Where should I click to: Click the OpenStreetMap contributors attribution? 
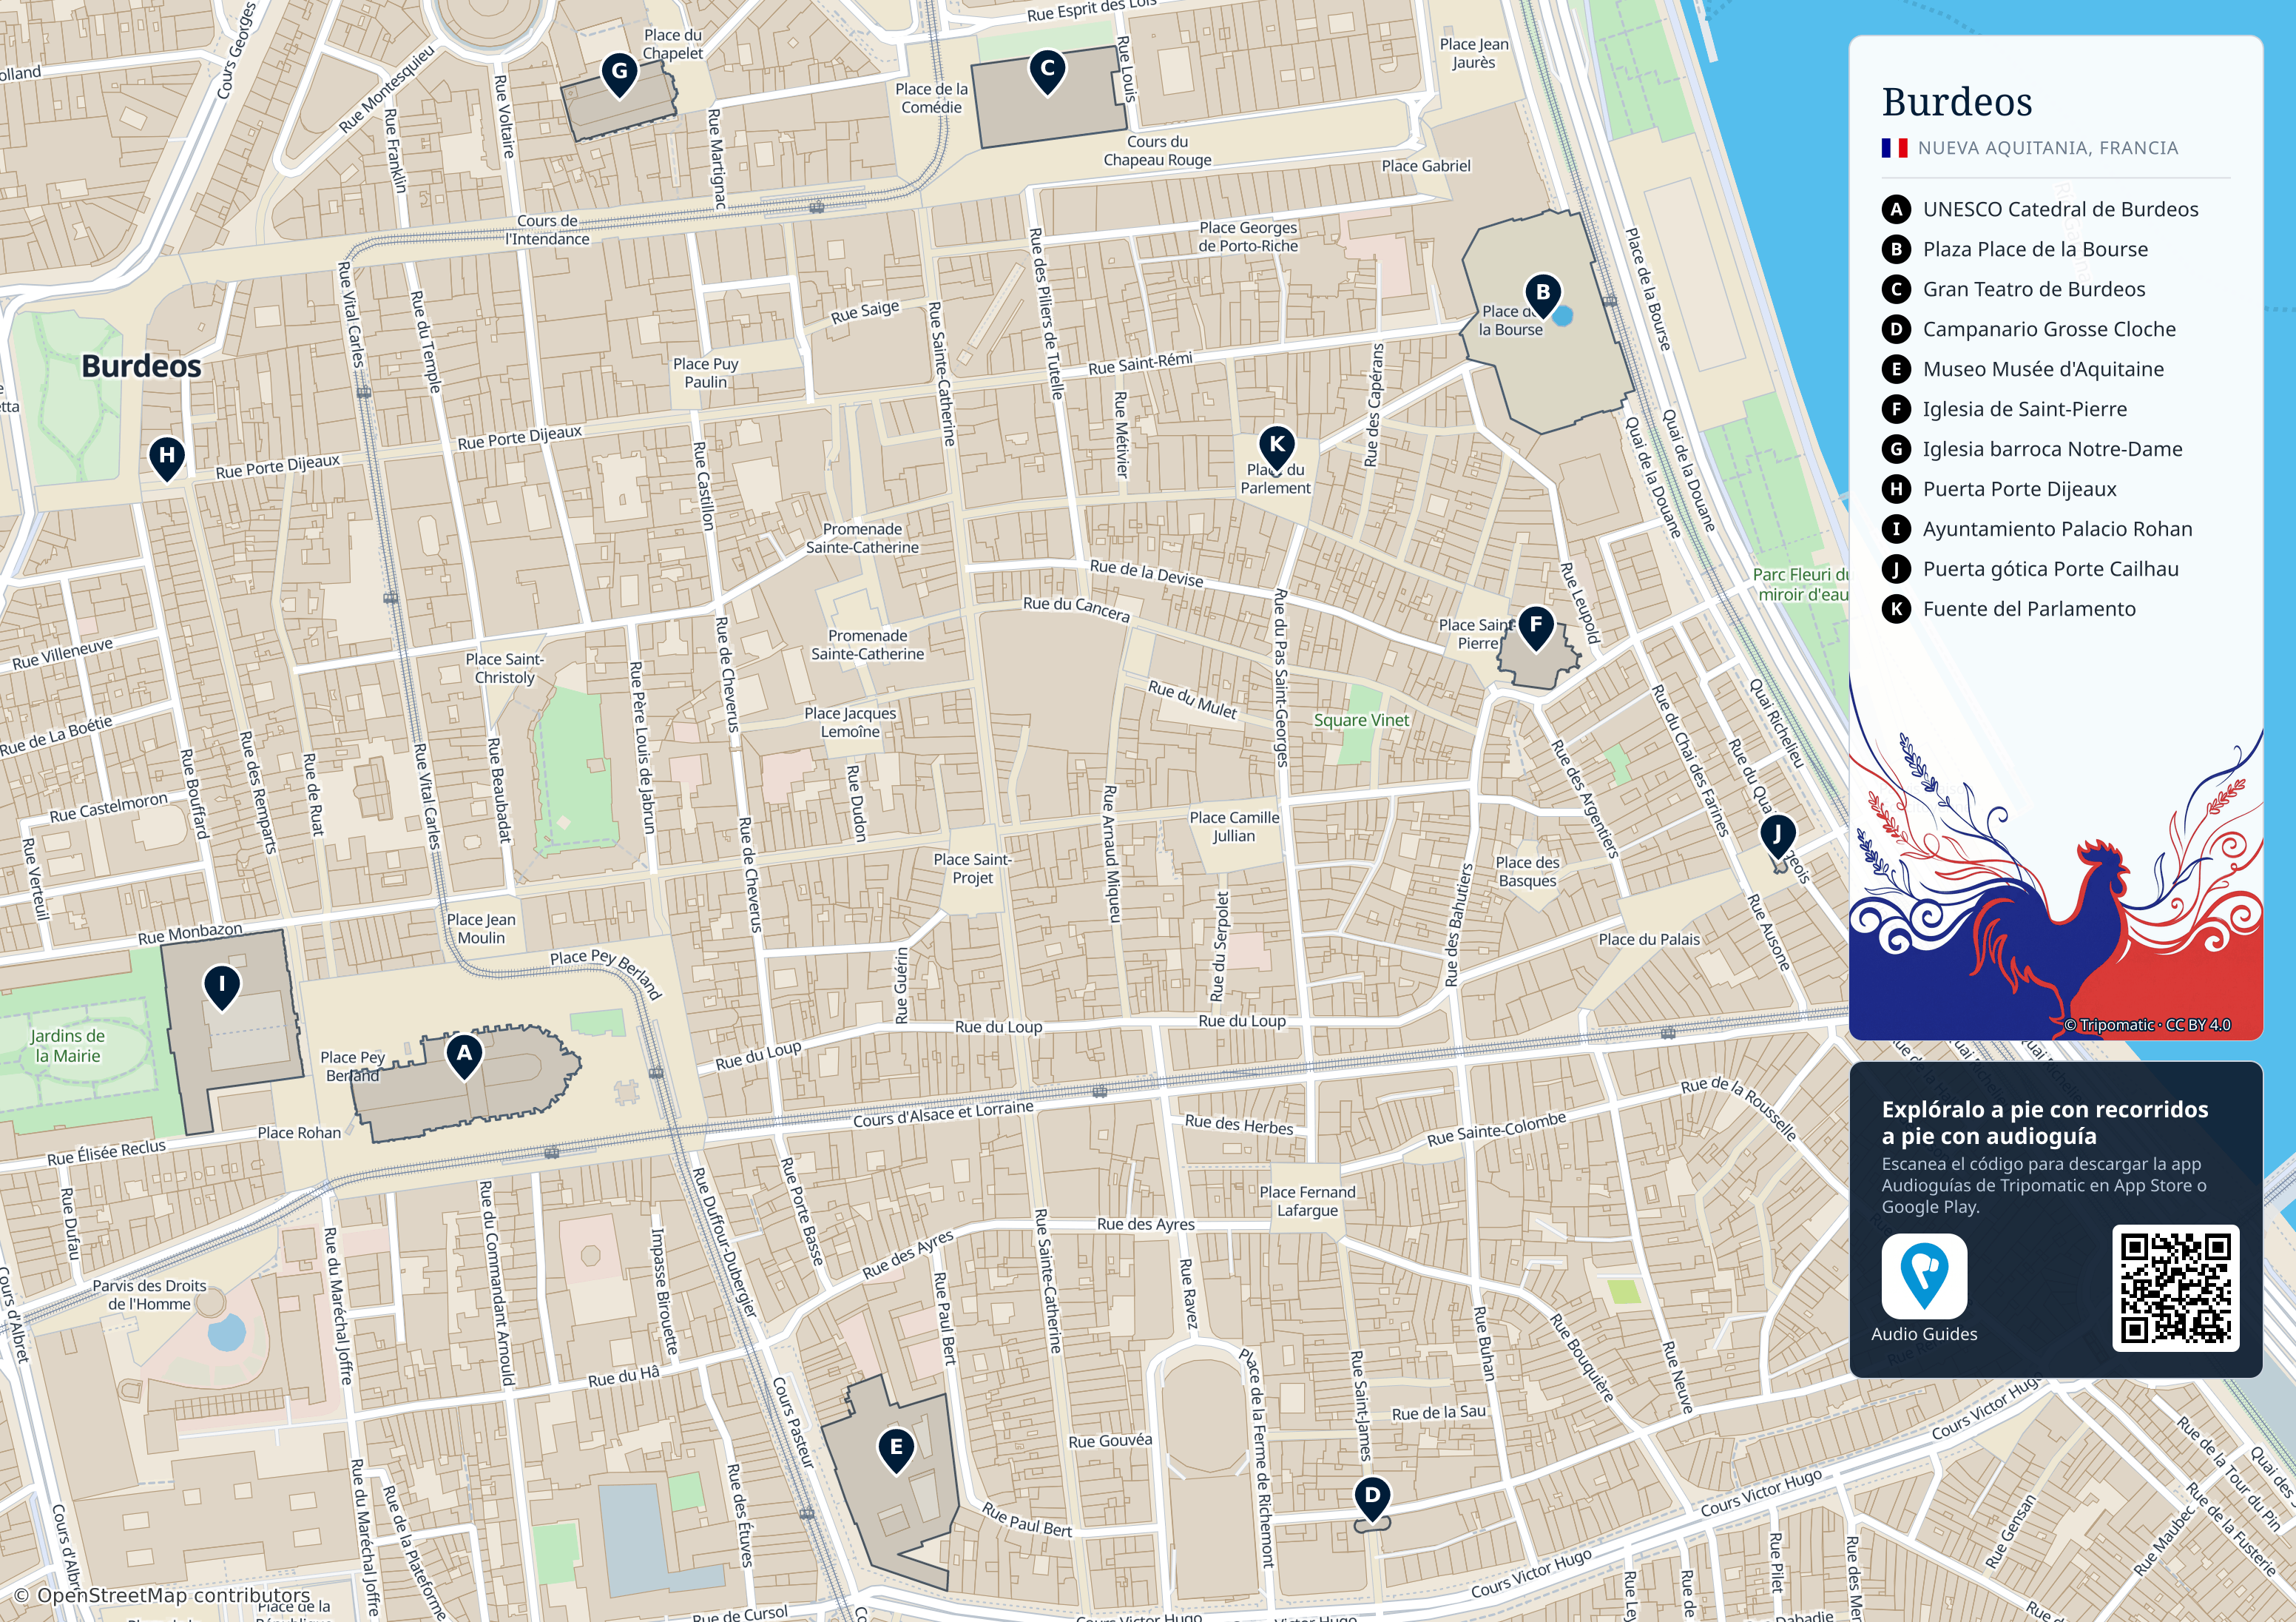pos(162,1595)
